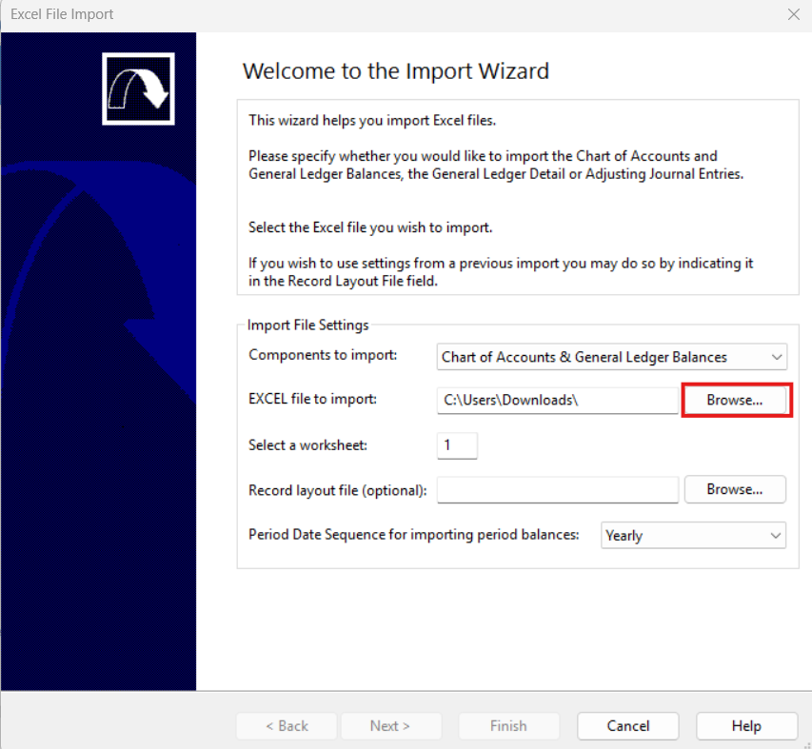Click the disabled < Back button
Viewport: 812px width, 749px height.
tap(287, 726)
